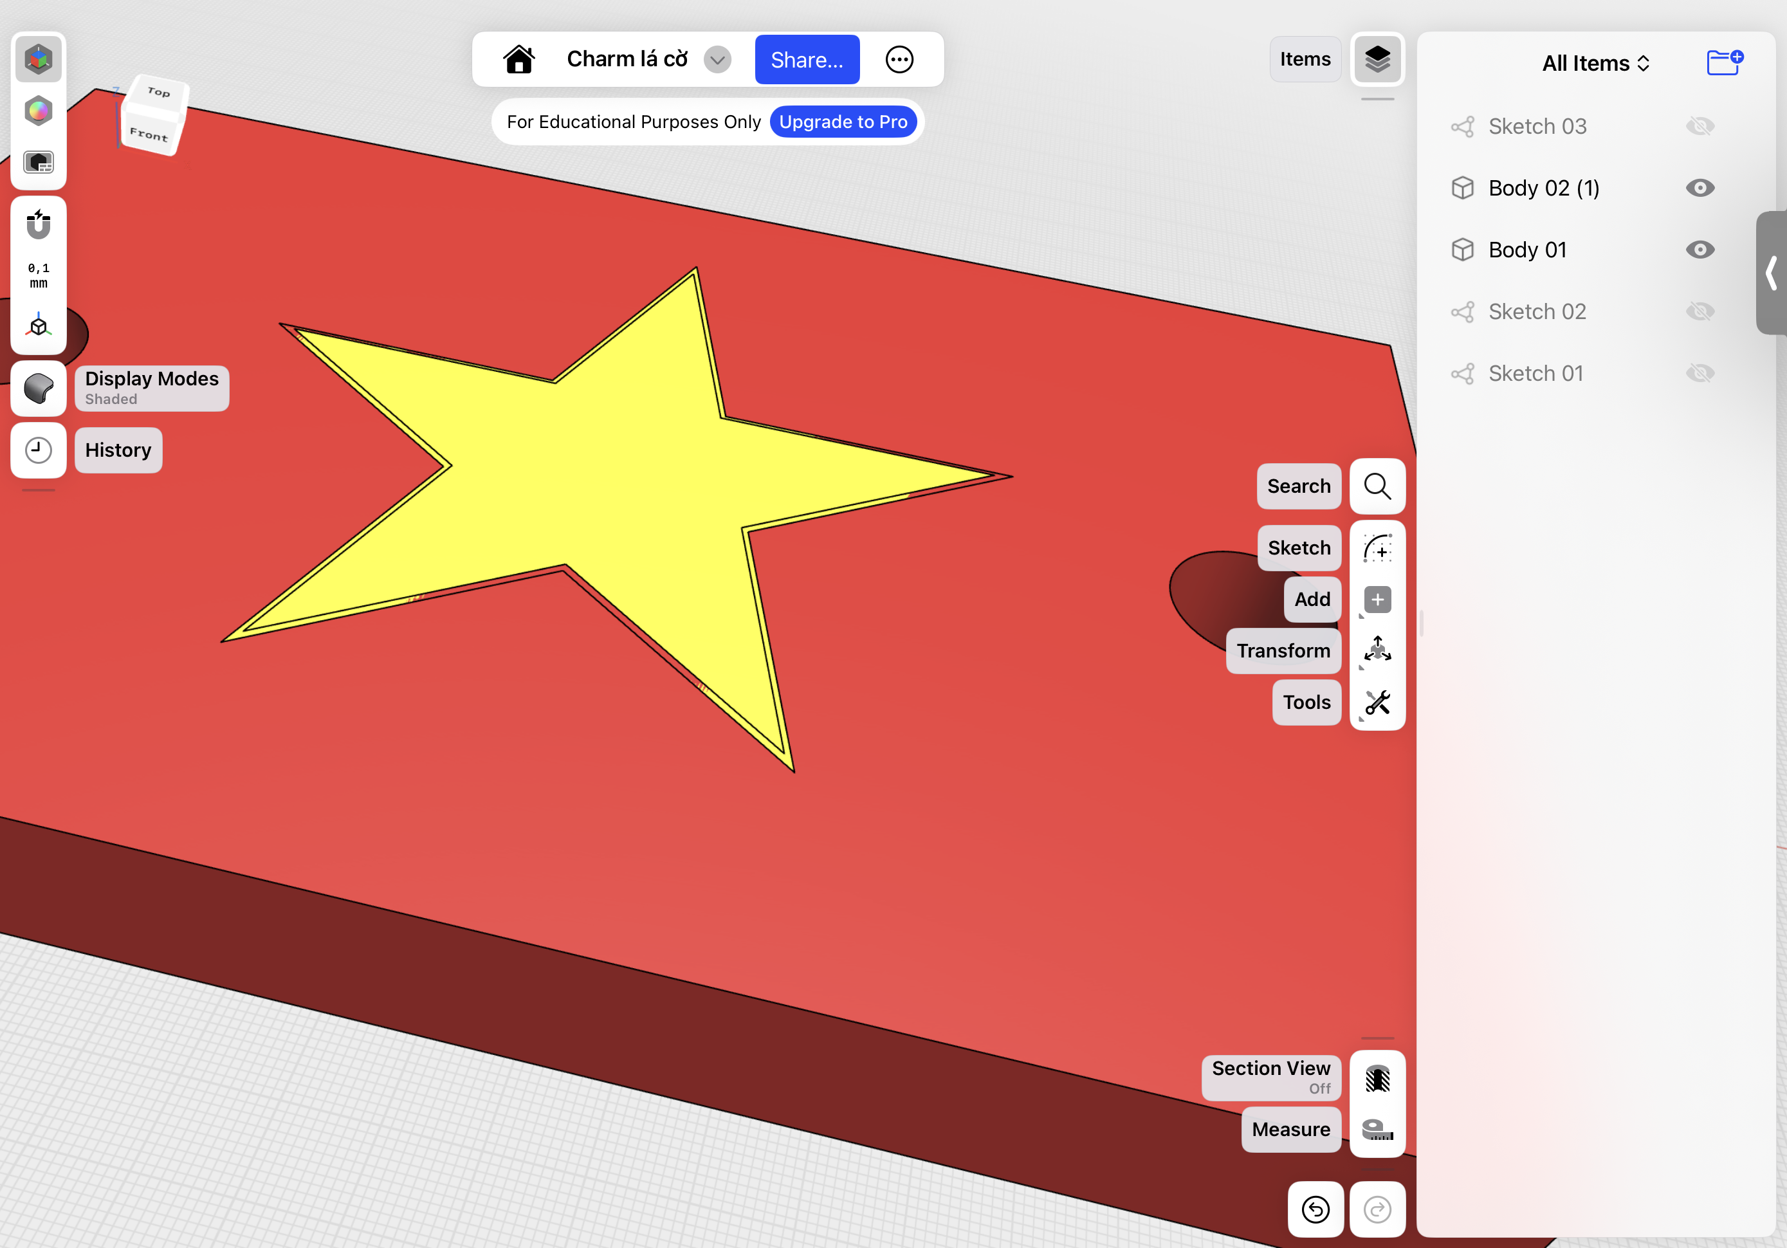Open the chevron next to Charm lá cờ
The height and width of the screenshot is (1248, 1787).
pos(718,59)
